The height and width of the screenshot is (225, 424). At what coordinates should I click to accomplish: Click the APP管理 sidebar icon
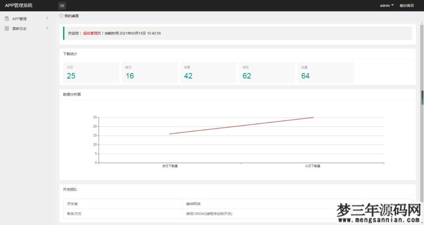click(x=7, y=19)
